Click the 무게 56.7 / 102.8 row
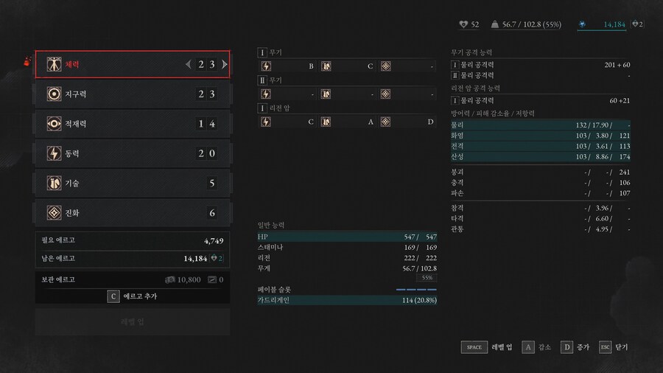The image size is (663, 373). point(347,268)
